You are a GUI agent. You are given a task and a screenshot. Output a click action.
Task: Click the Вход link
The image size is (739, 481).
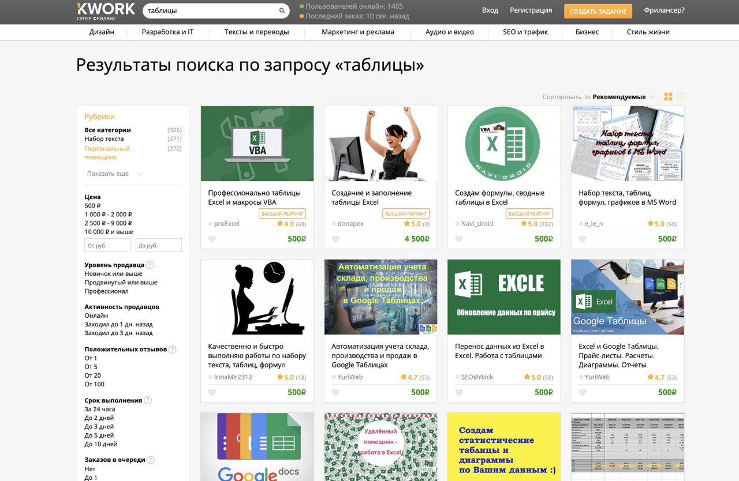pos(490,10)
